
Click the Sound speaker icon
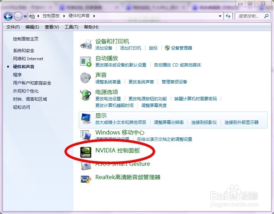pos(85,78)
